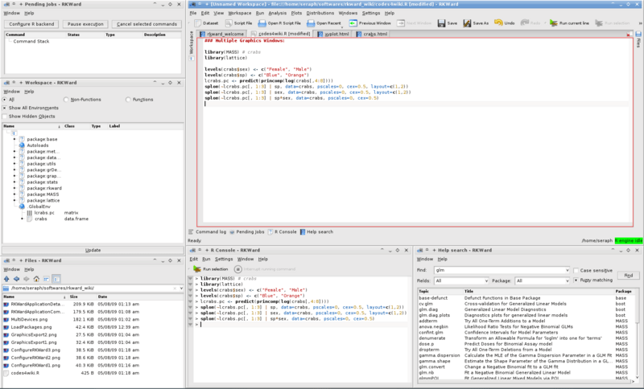Open R Script File toolbar button
644x389 pixels.
point(279,23)
